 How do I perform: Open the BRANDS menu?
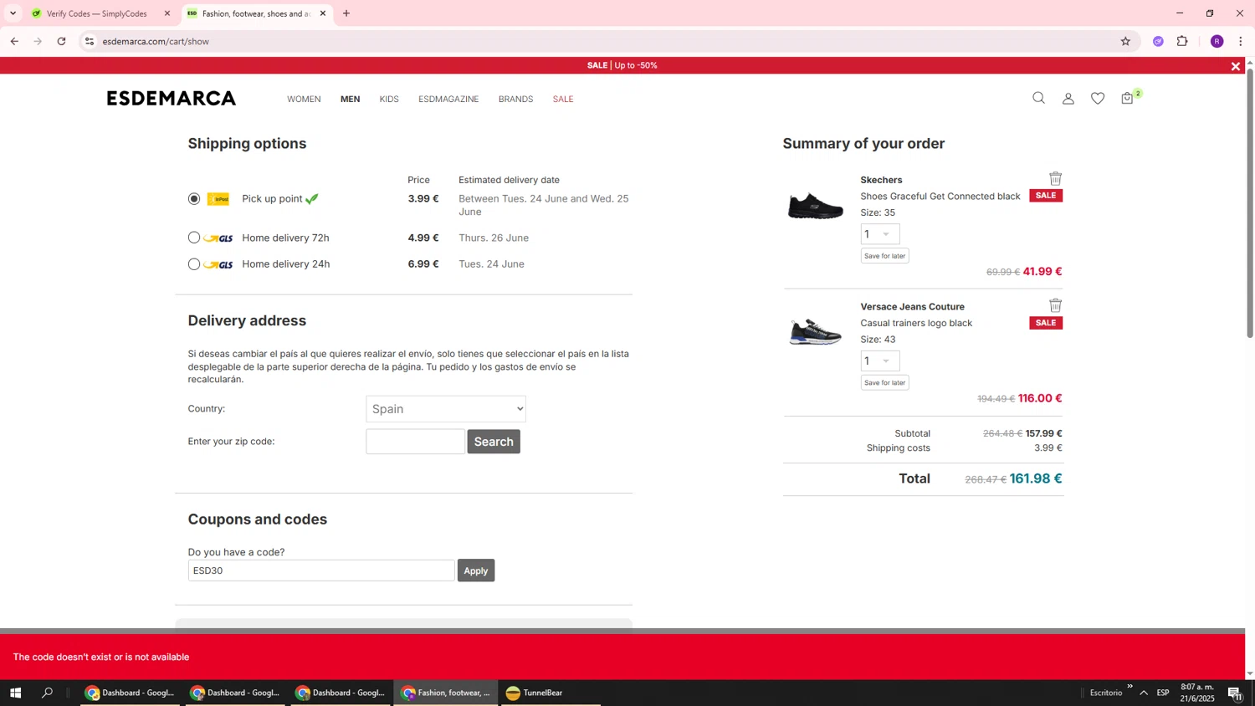515,99
